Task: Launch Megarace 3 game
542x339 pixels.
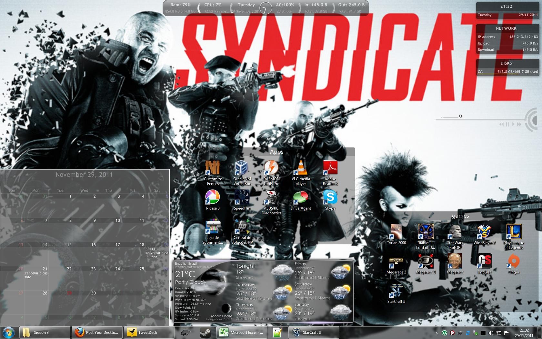Action: pyautogui.click(x=426, y=264)
